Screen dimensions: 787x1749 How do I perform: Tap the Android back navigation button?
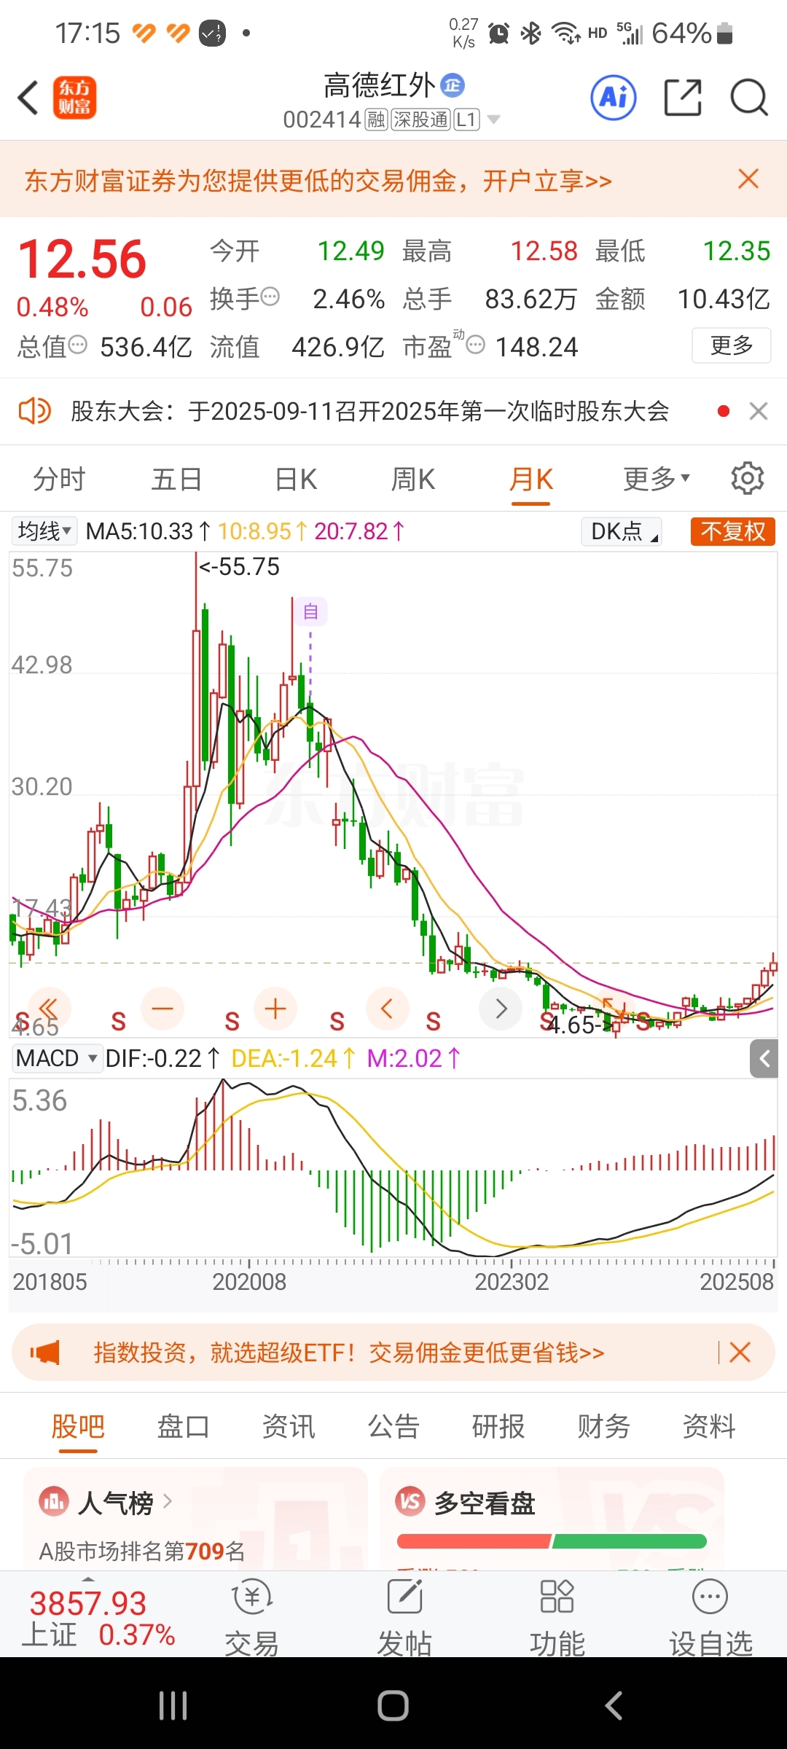pos(614,1705)
